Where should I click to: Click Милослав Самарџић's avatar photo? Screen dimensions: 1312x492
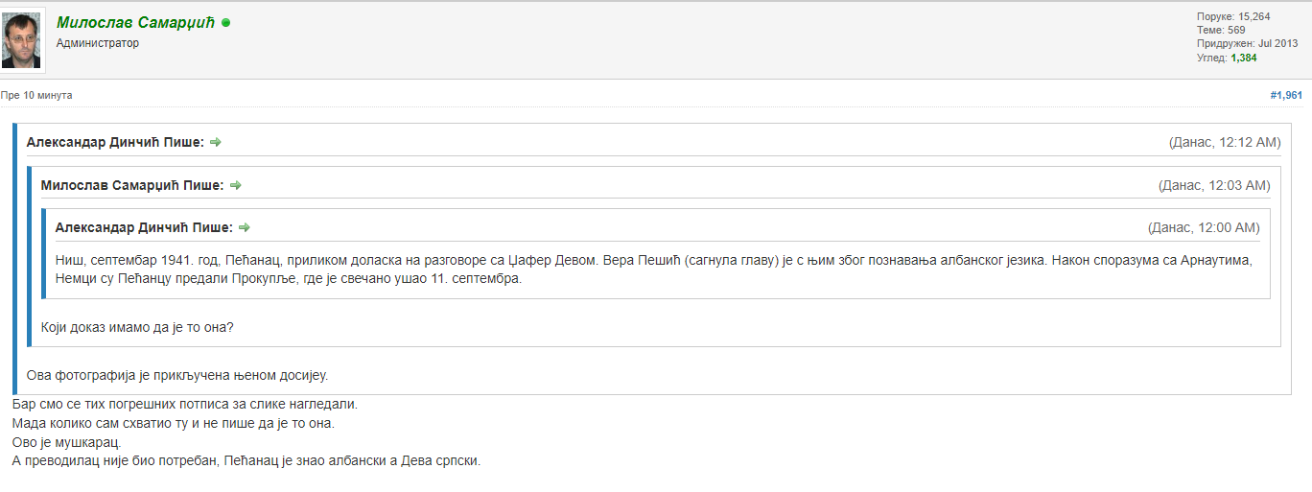pos(21,40)
